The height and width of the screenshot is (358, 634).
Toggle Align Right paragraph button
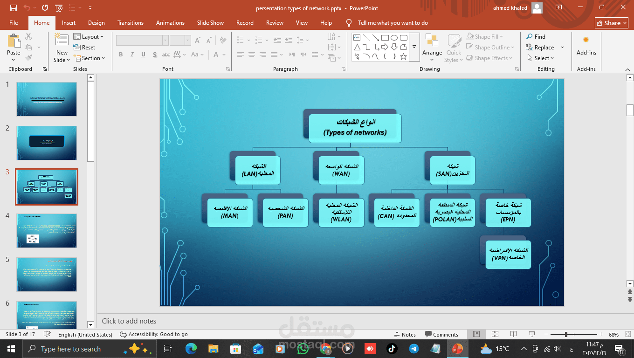(263, 55)
